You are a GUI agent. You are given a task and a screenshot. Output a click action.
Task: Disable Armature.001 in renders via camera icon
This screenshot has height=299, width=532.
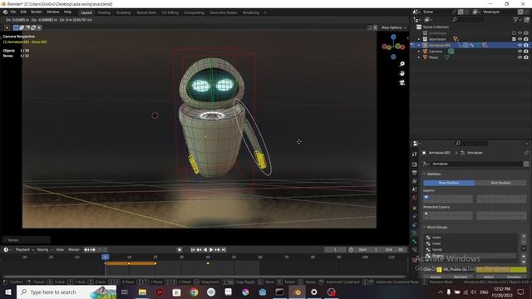click(x=526, y=45)
